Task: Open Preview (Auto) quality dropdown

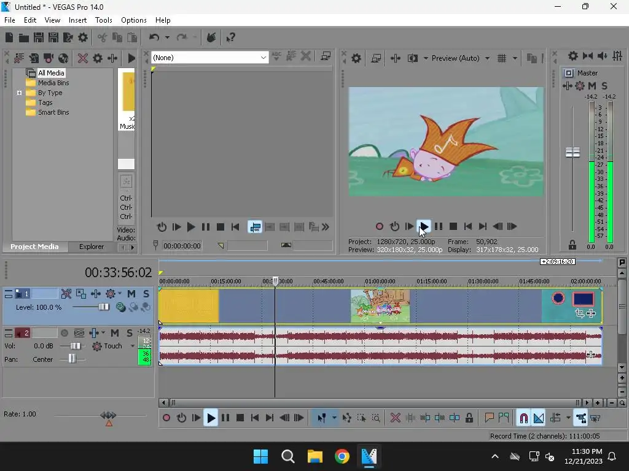Action: (487, 58)
